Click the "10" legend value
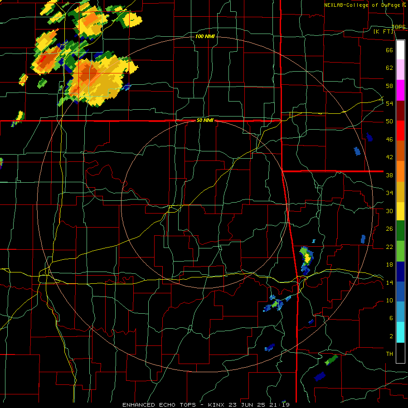 click(389, 301)
